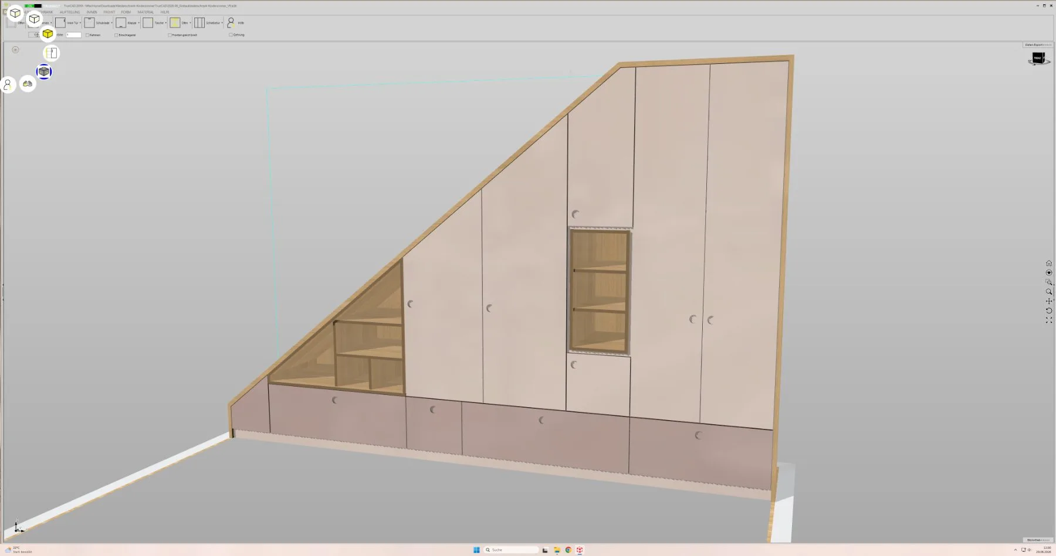Click the zoom window icon

pyautogui.click(x=1049, y=282)
